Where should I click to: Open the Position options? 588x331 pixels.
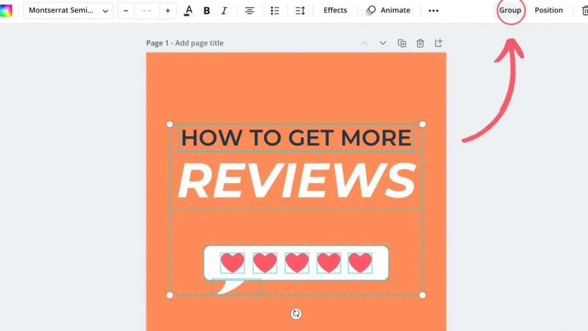[x=548, y=10]
